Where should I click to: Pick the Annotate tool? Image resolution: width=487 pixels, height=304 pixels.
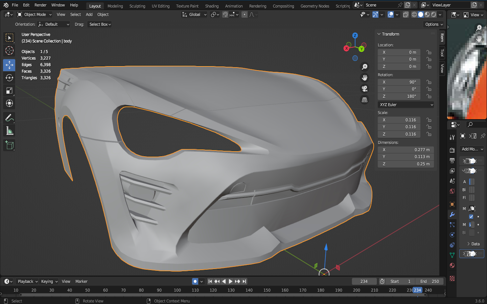click(x=9, y=118)
